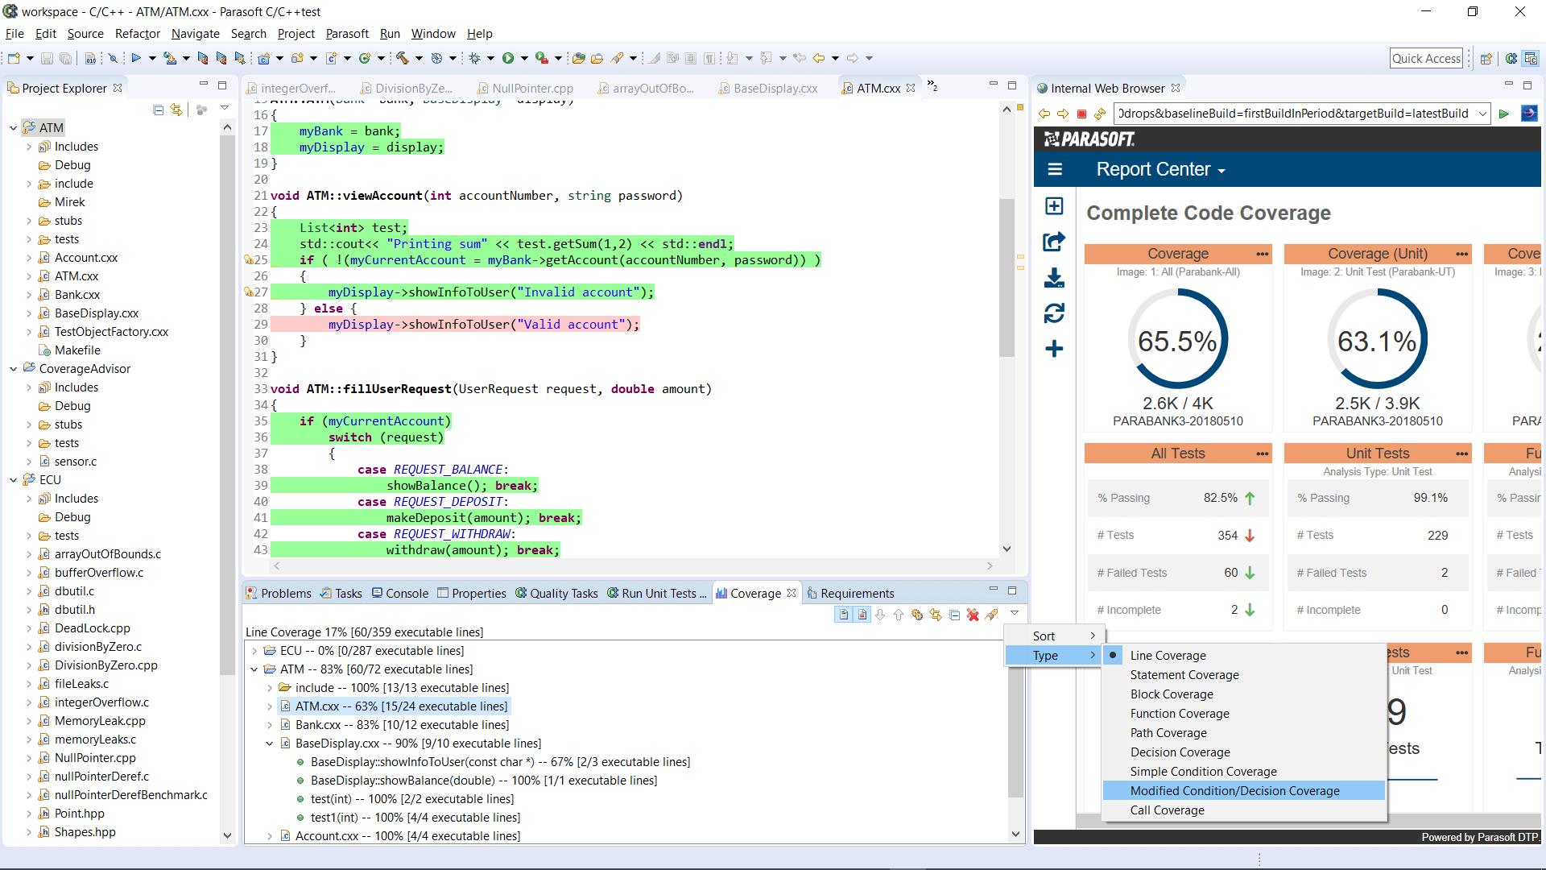Open the Sort submenu
The height and width of the screenshot is (870, 1546).
[1053, 636]
